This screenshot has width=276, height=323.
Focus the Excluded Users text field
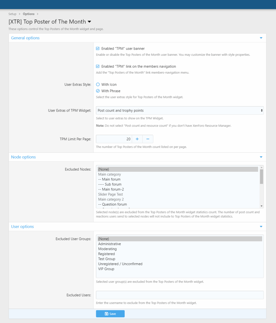(x=180, y=295)
